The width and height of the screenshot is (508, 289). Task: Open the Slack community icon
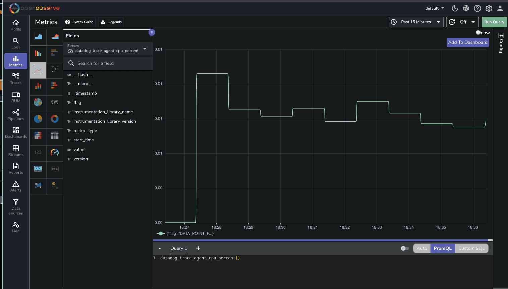[x=466, y=8]
